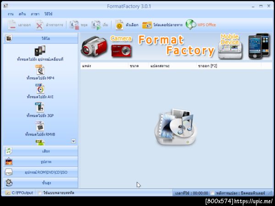This screenshot has height=206, width=275.
Task: Click the Mobile Device phones image
Action: pos(259,46)
